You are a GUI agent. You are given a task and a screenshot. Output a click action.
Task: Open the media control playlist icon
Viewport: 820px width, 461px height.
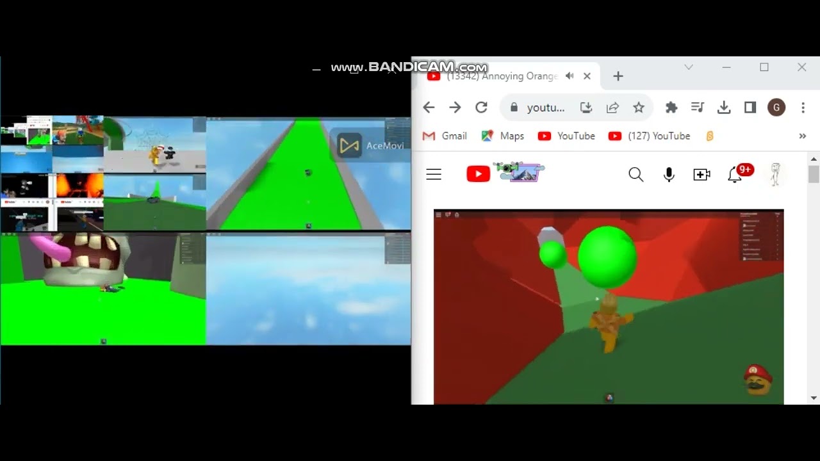pyautogui.click(x=698, y=108)
